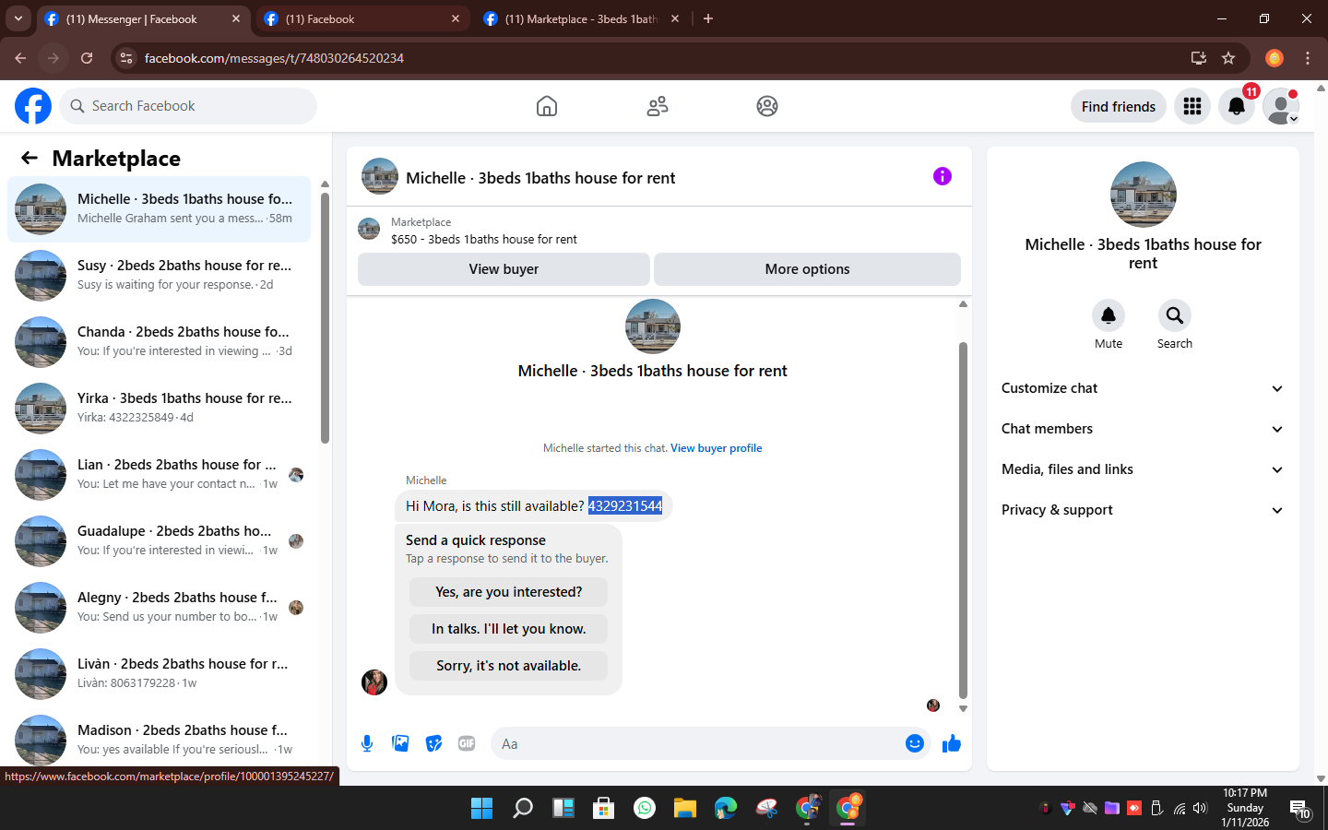Send quick response Yes, are you interested?
Image resolution: width=1328 pixels, height=830 pixels.
pyautogui.click(x=509, y=592)
